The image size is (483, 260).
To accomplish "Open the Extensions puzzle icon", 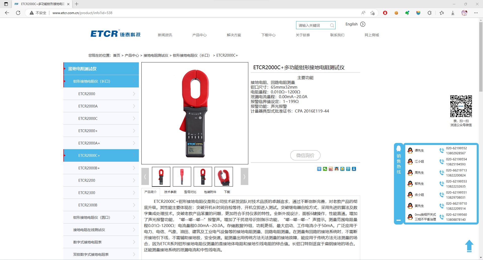I will [430, 13].
